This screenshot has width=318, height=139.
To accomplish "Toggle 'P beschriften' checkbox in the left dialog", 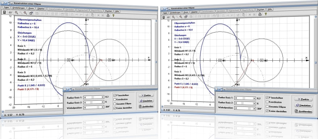I will click(114, 95).
